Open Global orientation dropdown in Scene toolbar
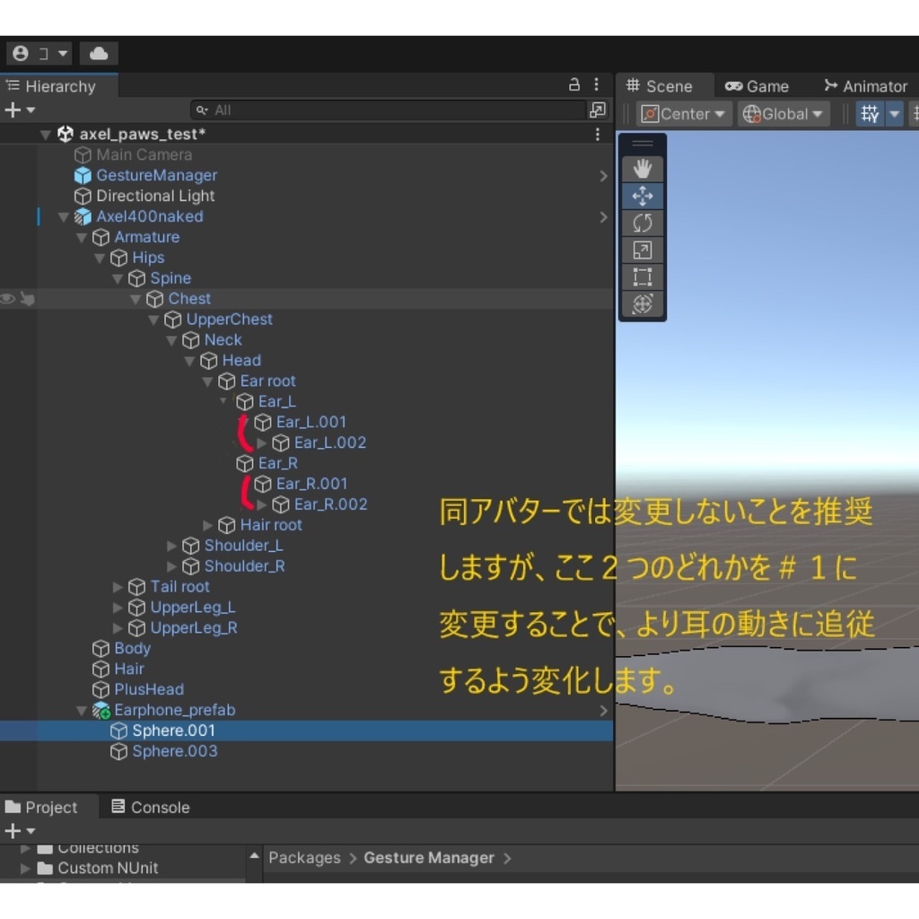The width and height of the screenshot is (919, 919). [x=782, y=113]
